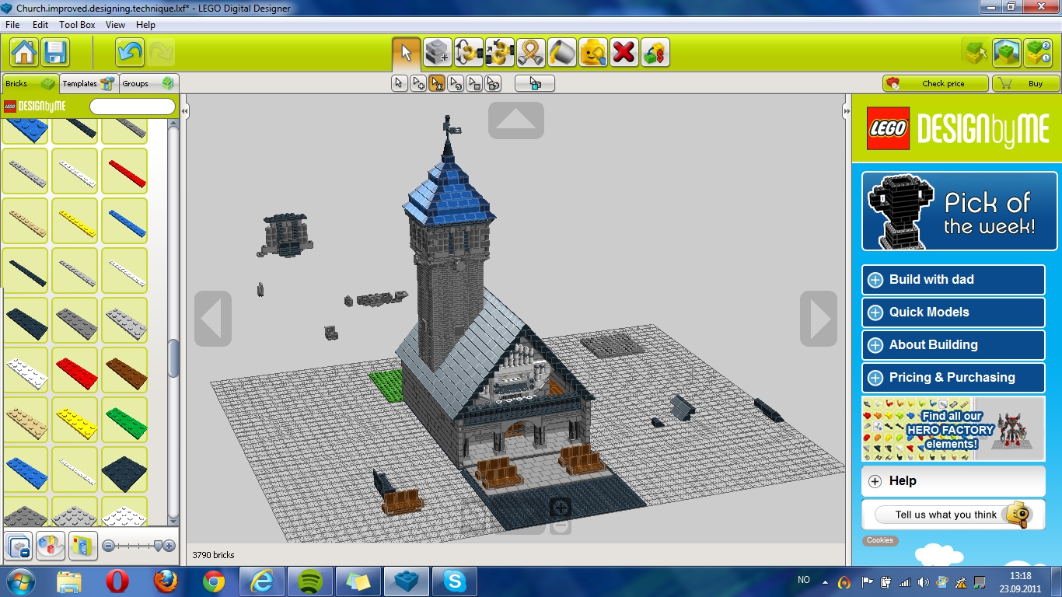Collapse the brick palette panel arrow
Viewport: 1062px width, 597px height.
tap(185, 112)
